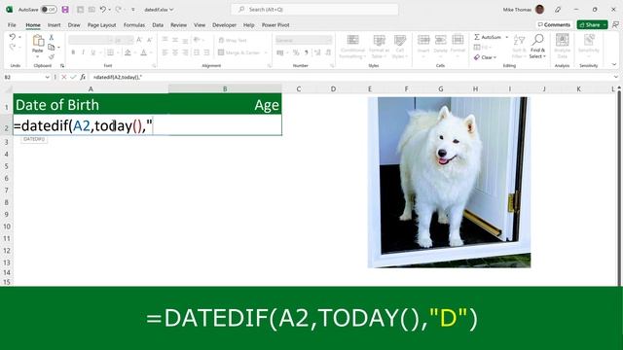
Task: Open the Clear dropdown with eraser icon
Action: coord(485,57)
